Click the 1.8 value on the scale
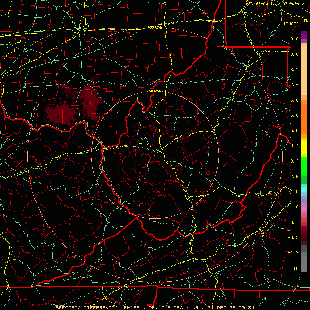Viewport: 310px width, 310px height. 294,192
